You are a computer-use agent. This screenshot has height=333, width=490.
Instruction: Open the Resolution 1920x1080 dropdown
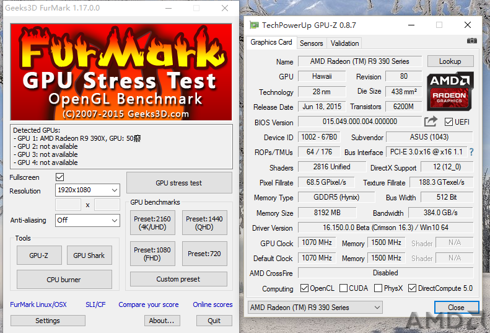pyautogui.click(x=87, y=190)
